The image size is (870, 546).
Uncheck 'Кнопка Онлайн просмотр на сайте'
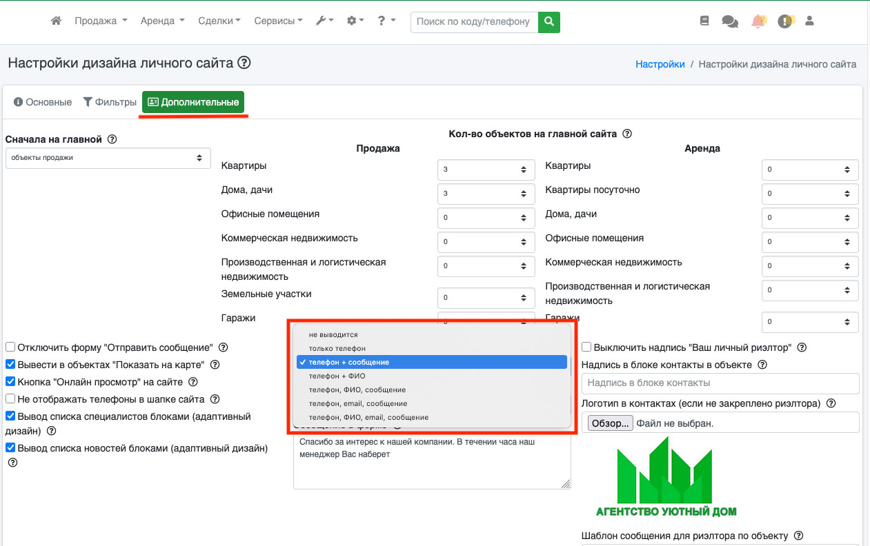coord(10,381)
